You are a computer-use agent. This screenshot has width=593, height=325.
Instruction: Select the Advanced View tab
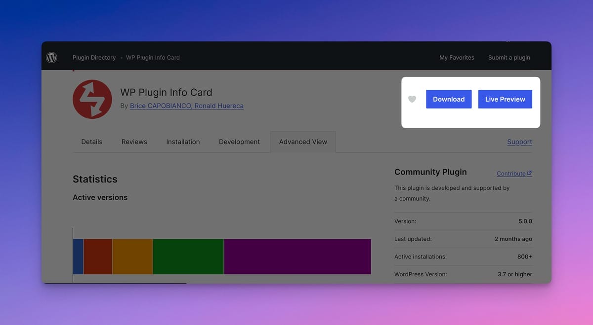303,142
